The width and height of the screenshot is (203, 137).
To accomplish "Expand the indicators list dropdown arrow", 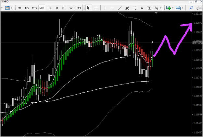I will click(x=173, y=8).
